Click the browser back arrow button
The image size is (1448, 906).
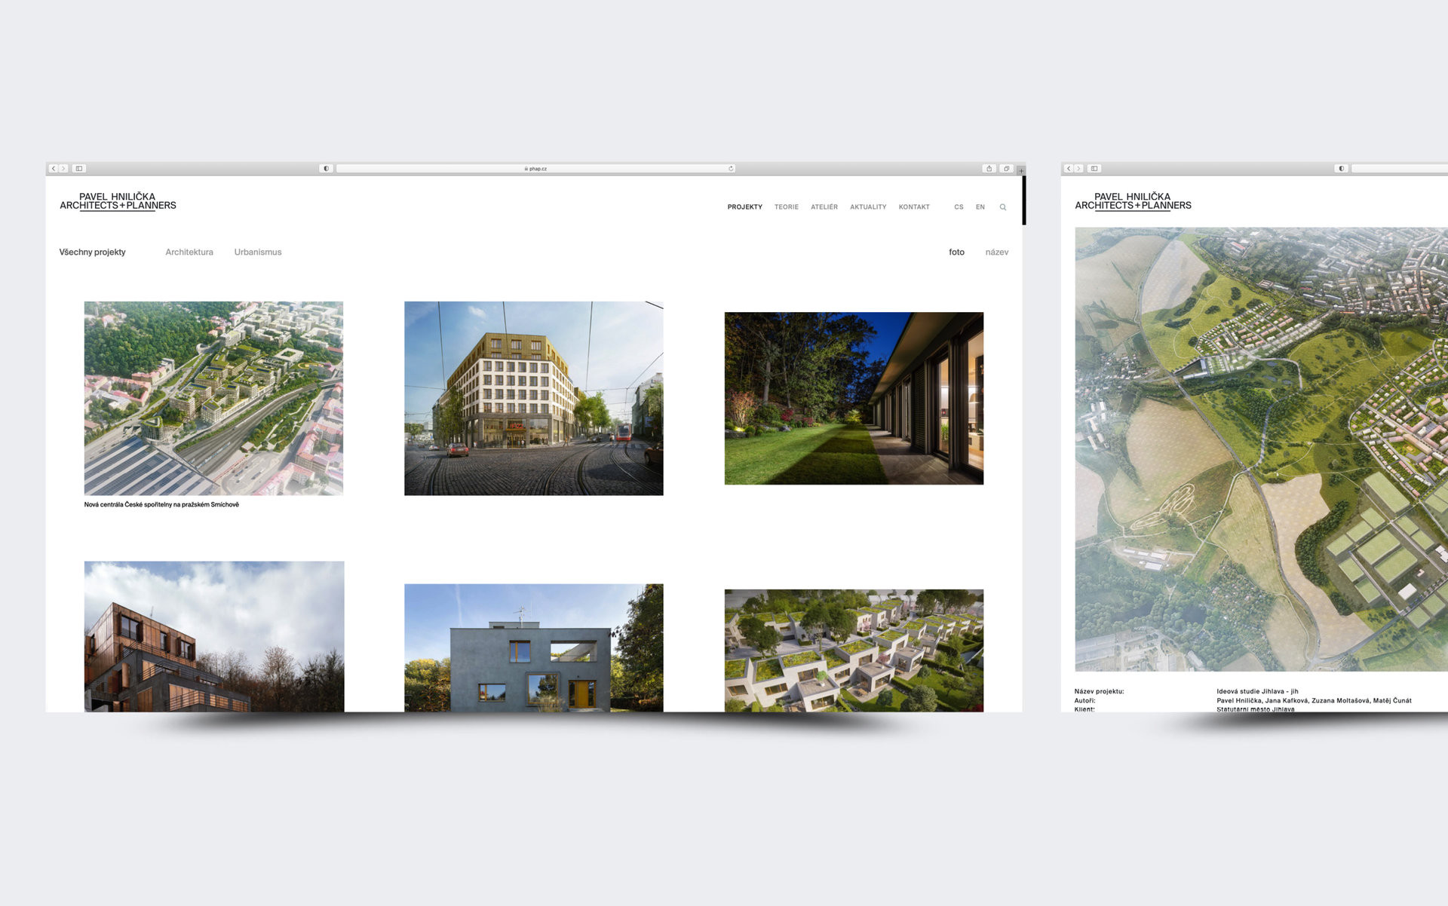[x=53, y=169]
